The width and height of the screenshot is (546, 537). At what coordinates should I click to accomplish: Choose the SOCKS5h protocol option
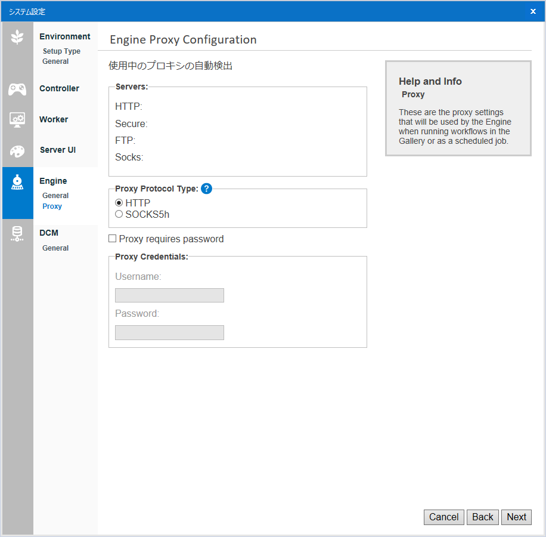(119, 214)
